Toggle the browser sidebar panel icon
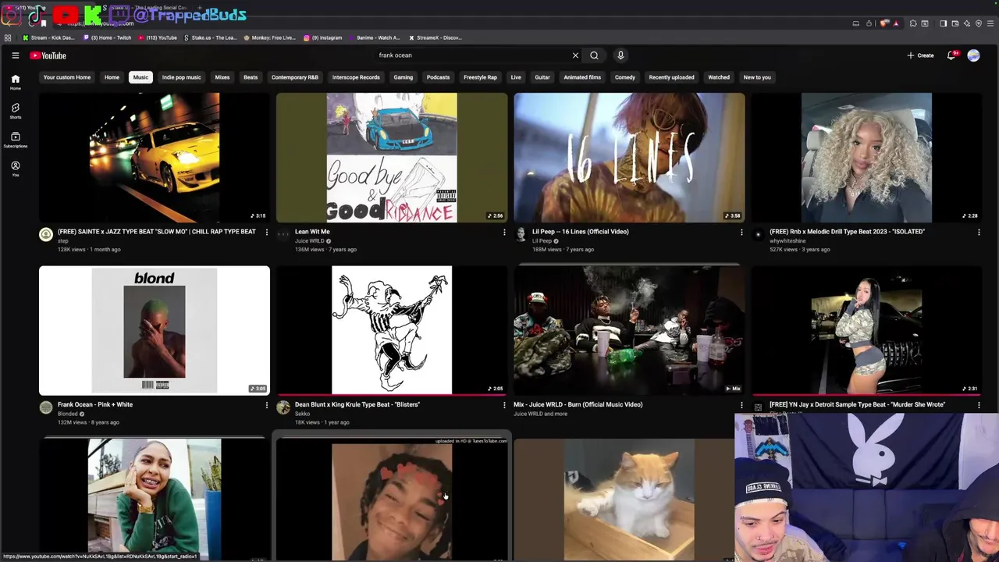Viewport: 999px width, 562px height. pyautogui.click(x=943, y=23)
